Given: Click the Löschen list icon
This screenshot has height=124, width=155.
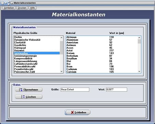Looking at the screenshot, I should click(23, 97).
